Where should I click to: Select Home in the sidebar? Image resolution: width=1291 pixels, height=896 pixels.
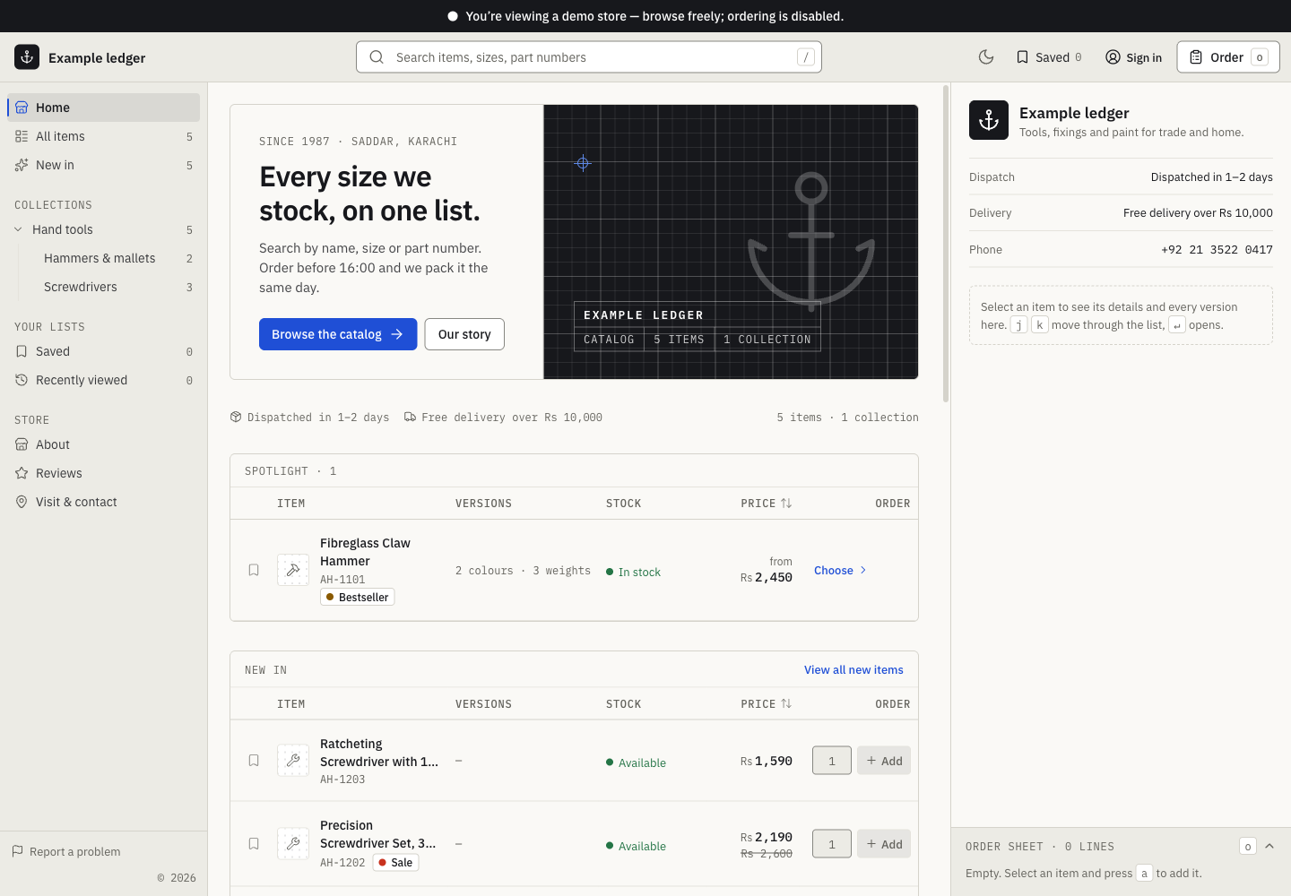tap(104, 108)
